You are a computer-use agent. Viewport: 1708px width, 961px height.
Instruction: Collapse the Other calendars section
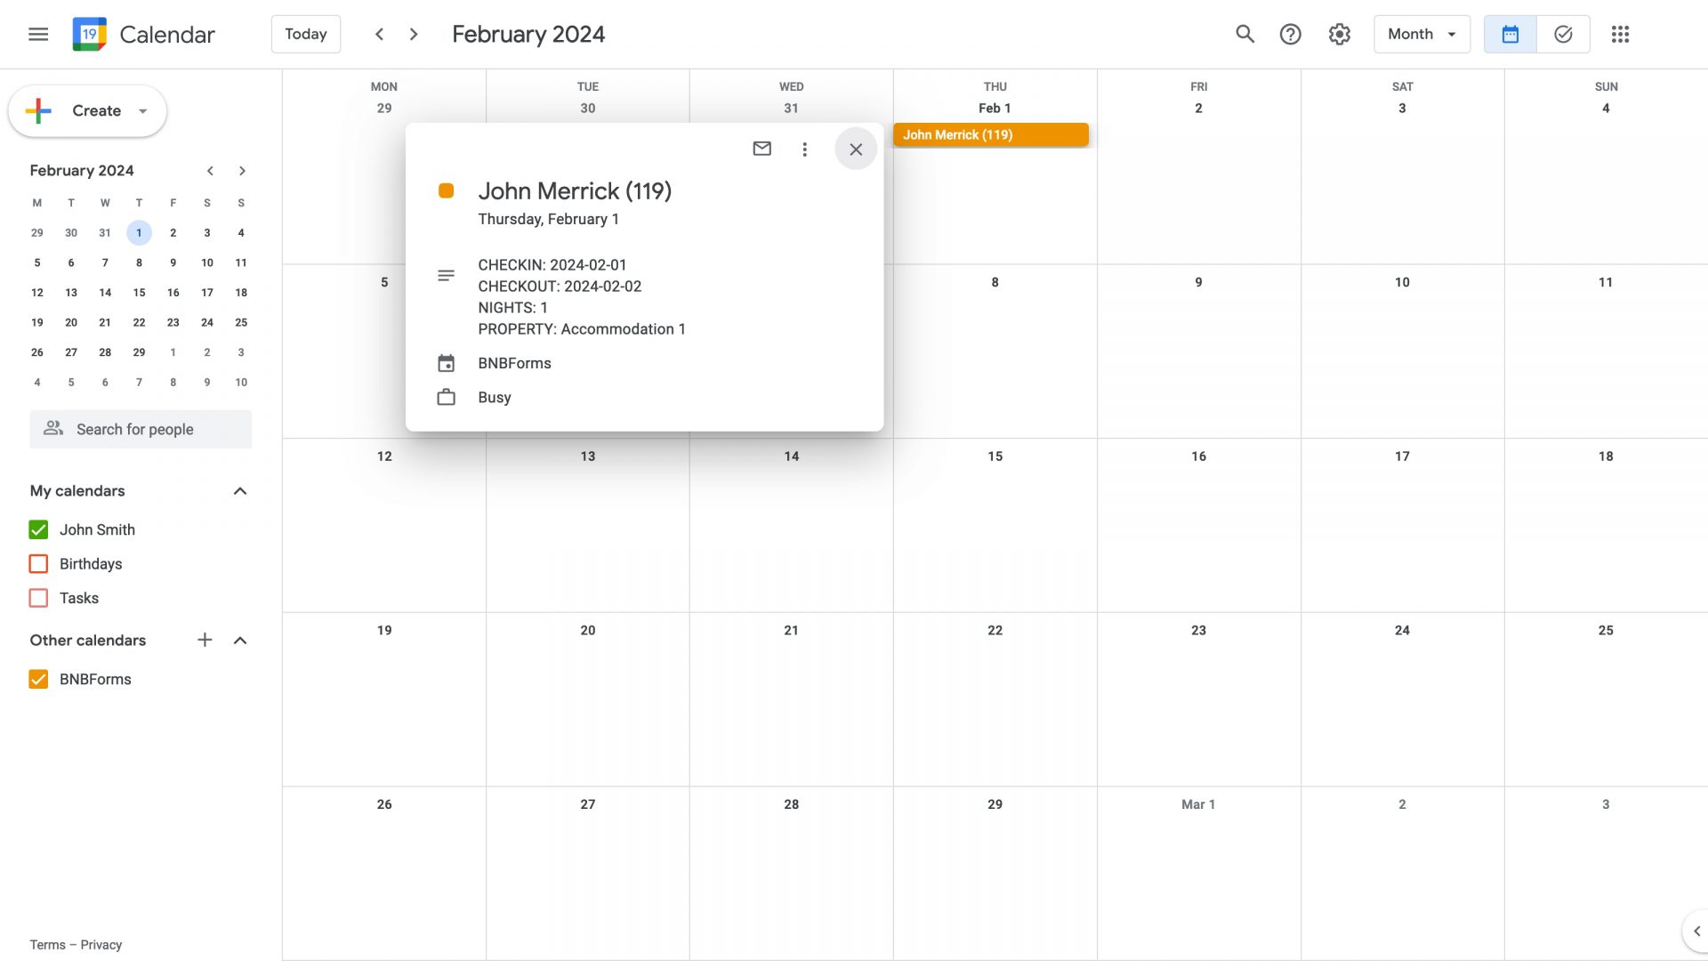[239, 640]
